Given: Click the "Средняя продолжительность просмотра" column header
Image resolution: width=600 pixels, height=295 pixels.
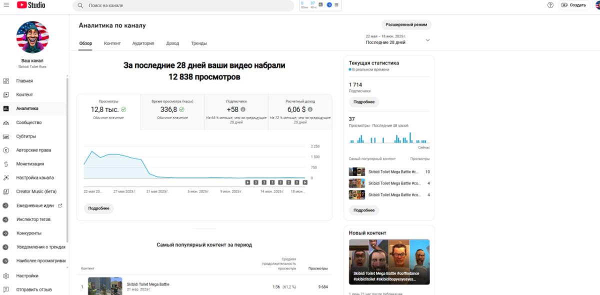Looking at the screenshot, I should point(279,263).
